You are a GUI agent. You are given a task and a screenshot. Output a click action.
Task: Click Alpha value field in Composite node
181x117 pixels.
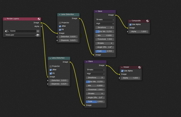point(139,32)
